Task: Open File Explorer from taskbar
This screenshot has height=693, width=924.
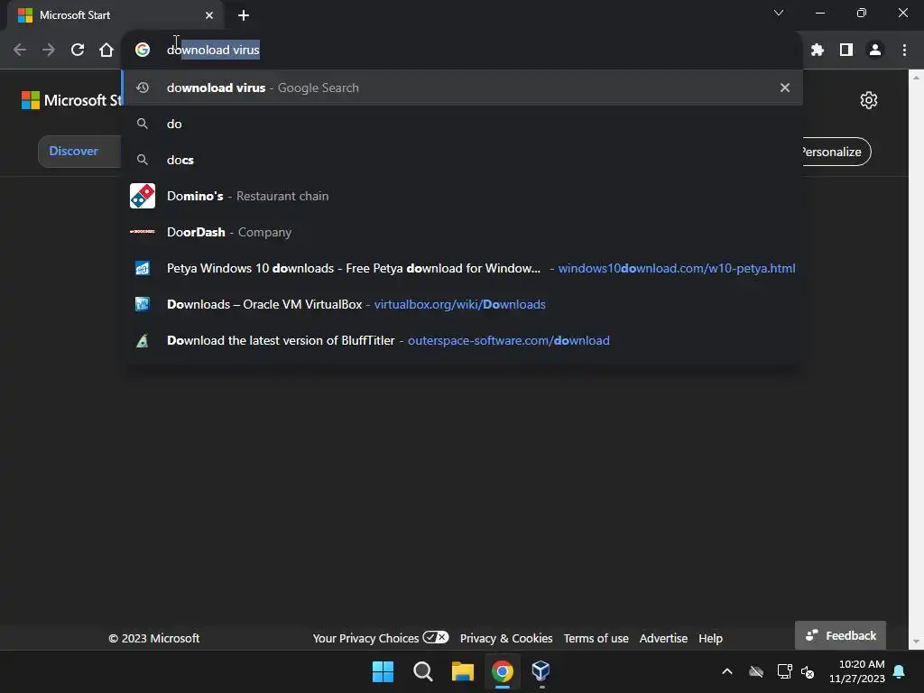Action: click(x=463, y=671)
